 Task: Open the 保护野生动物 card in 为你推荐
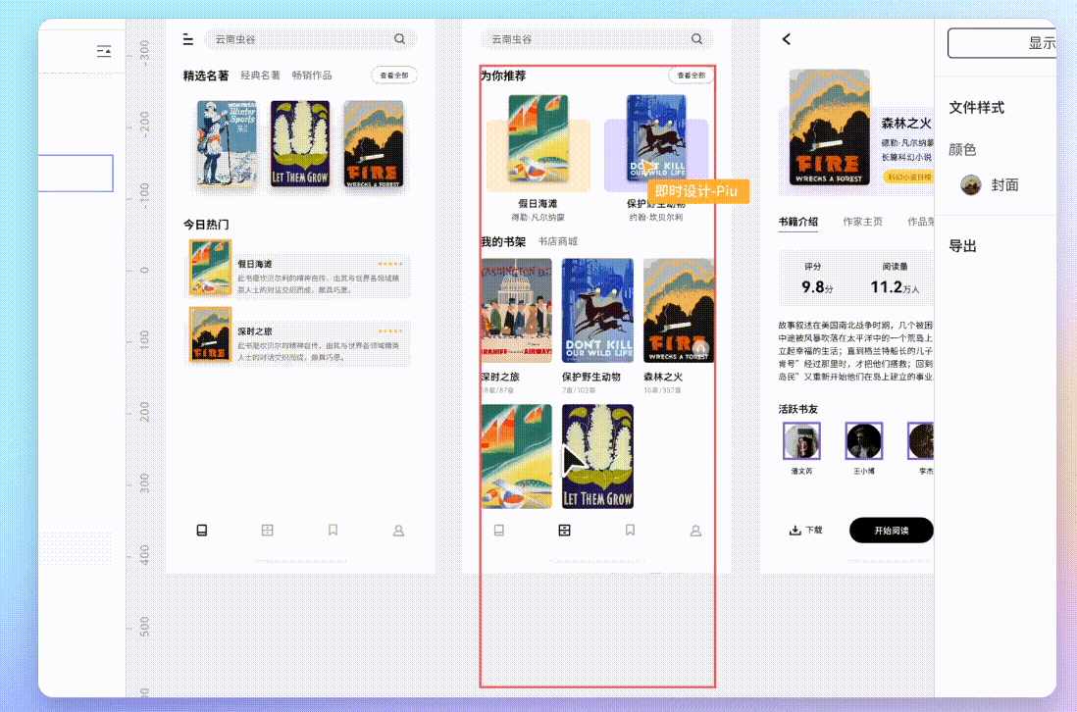pos(656,159)
